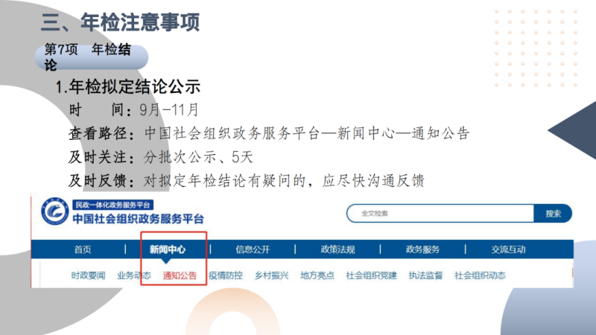The image size is (596, 335).
Task: Click the 民政一体化政务服务平台 badge
Action: 113,205
